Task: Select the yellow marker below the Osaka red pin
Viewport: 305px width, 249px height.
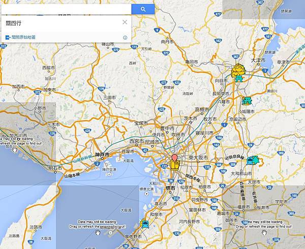Action: (x=175, y=165)
